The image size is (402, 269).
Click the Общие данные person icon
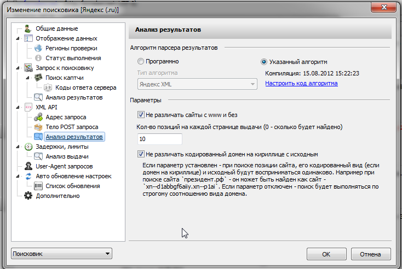(28, 28)
